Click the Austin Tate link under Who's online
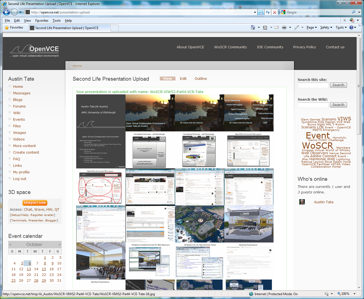 [324, 202]
